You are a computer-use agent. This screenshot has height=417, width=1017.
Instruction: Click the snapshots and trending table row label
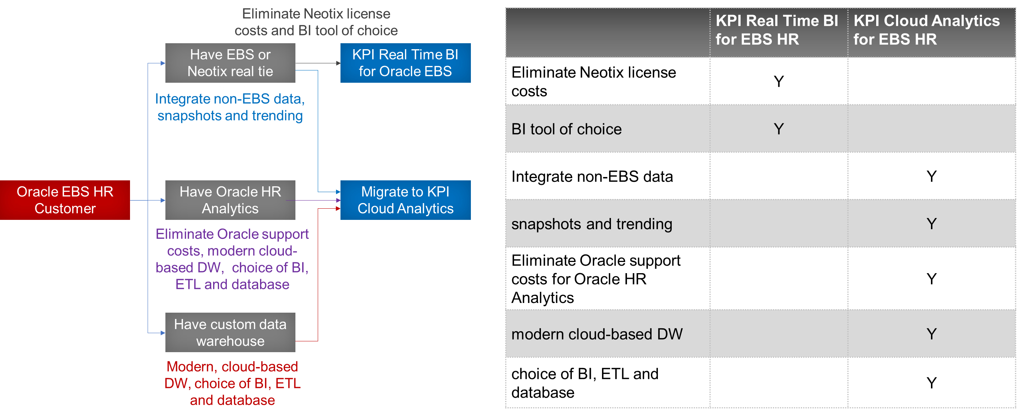tap(592, 224)
